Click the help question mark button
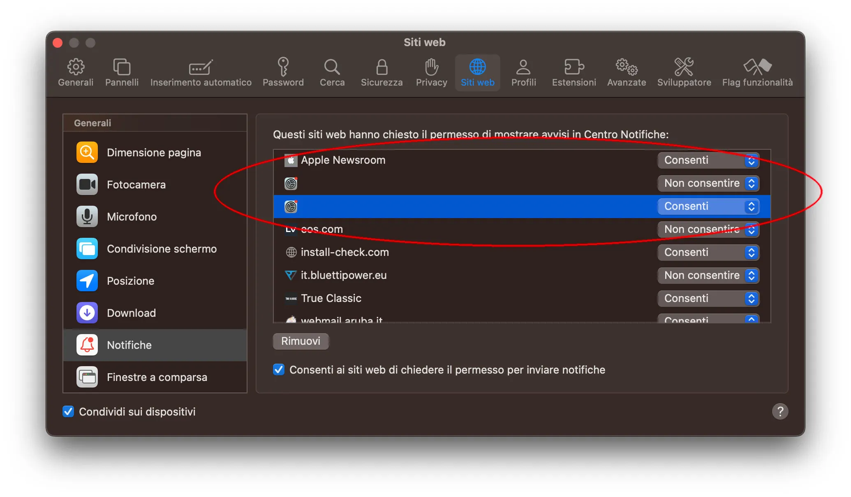This screenshot has width=851, height=497. tap(780, 411)
